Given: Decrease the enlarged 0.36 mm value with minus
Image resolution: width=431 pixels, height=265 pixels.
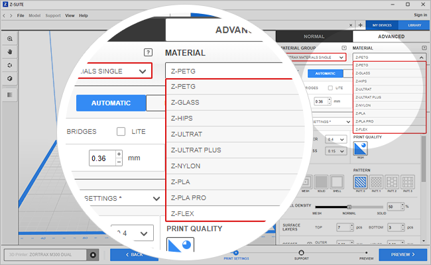Looking at the screenshot, I should pos(119,162).
